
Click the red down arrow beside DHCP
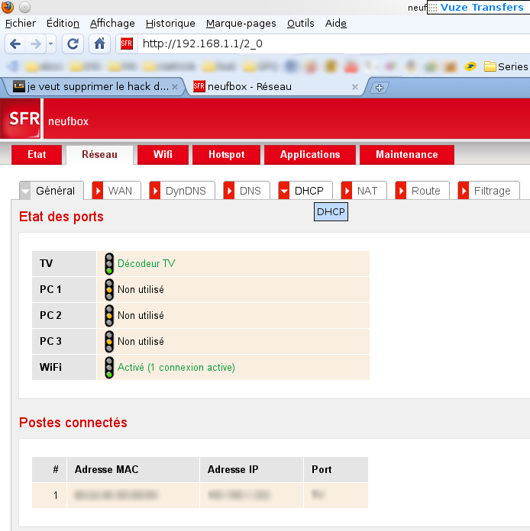coord(284,191)
